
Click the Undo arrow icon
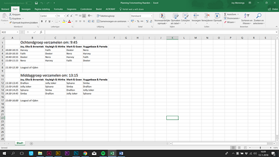click(x=42, y=3)
